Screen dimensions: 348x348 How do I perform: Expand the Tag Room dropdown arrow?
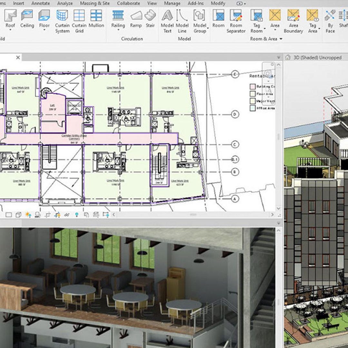(265, 28)
